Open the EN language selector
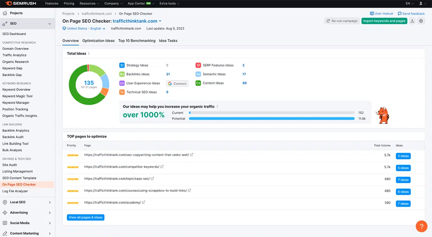The height and width of the screenshot is (237, 432). click(410, 3)
